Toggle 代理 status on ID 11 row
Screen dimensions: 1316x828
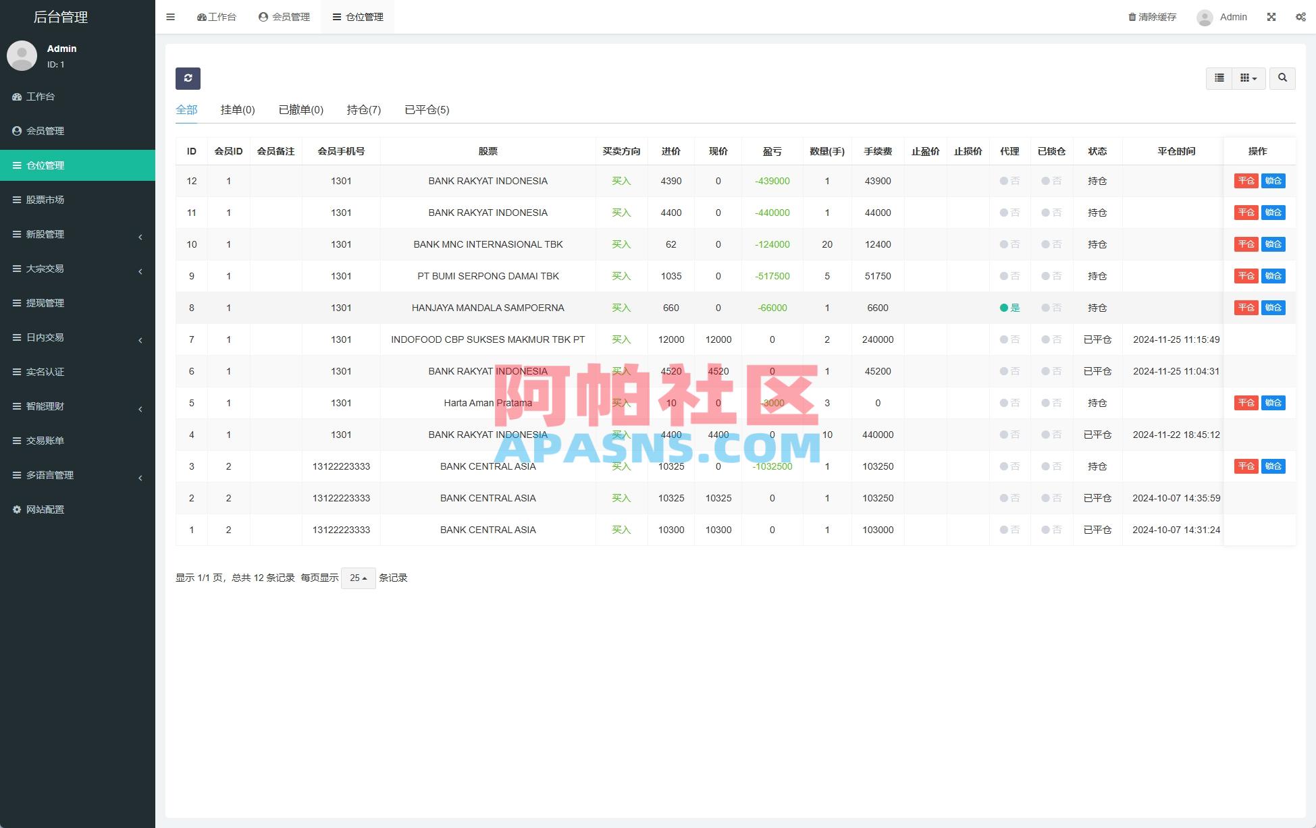point(1010,213)
